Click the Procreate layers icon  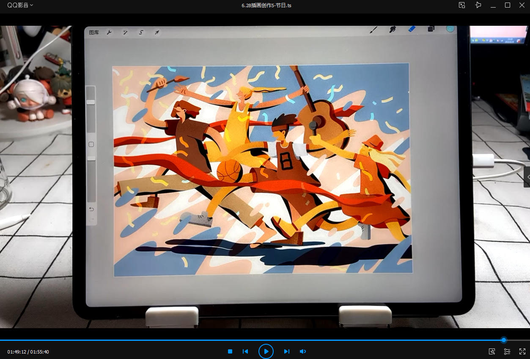tap(431, 29)
